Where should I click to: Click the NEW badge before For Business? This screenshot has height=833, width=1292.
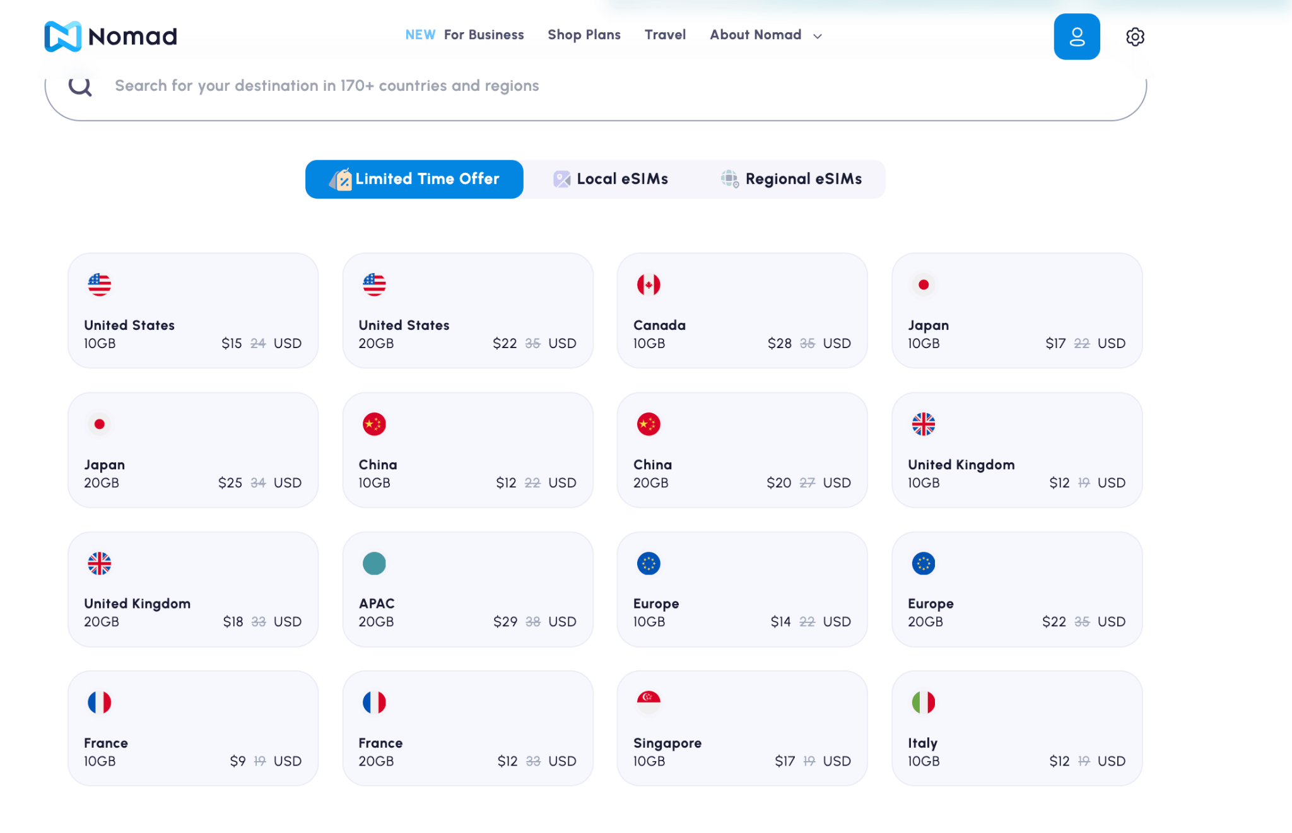pos(420,35)
